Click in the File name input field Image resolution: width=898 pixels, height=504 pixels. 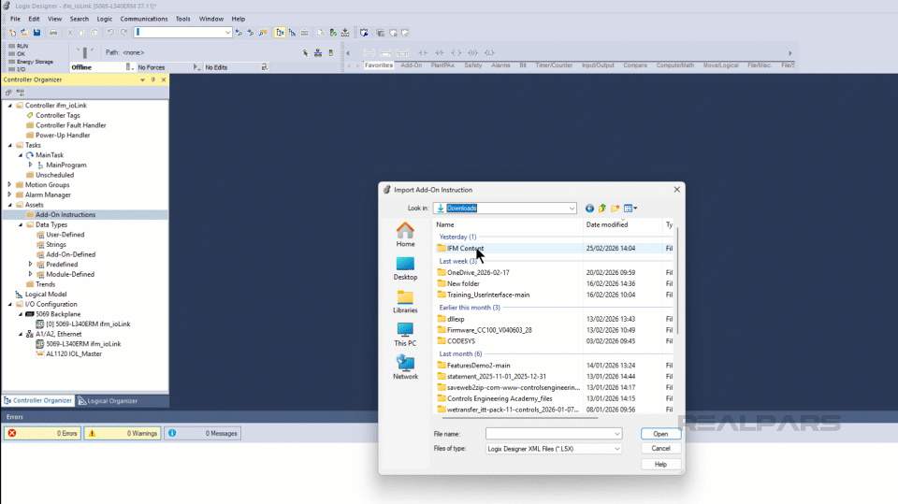coord(549,434)
